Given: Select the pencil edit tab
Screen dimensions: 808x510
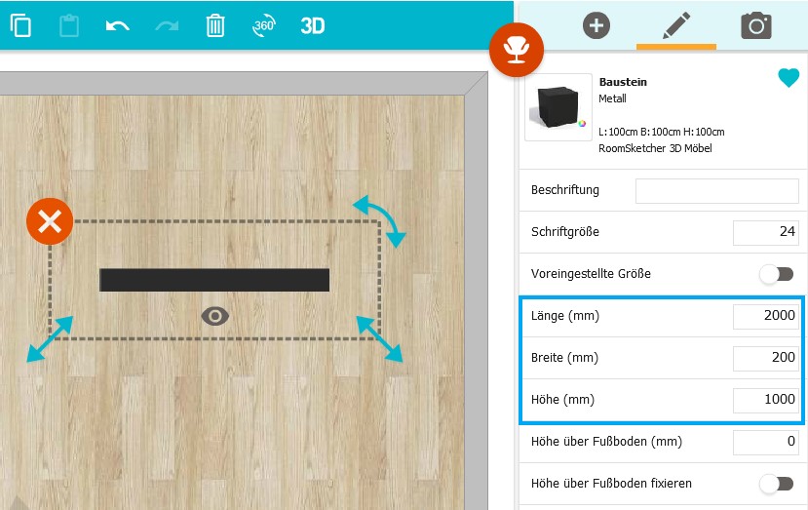Looking at the screenshot, I should [675, 25].
